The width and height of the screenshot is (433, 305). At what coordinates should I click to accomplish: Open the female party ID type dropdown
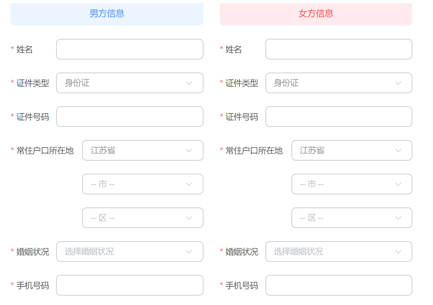[x=339, y=83]
